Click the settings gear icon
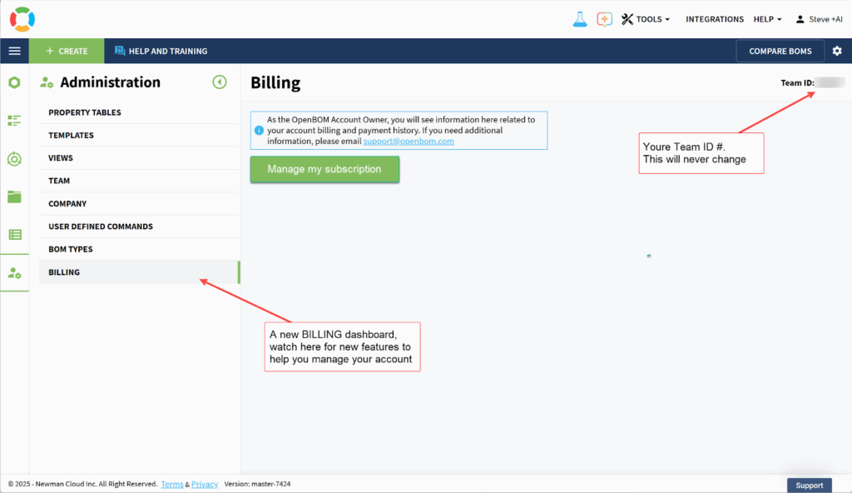Image resolution: width=852 pixels, height=493 pixels. point(837,51)
